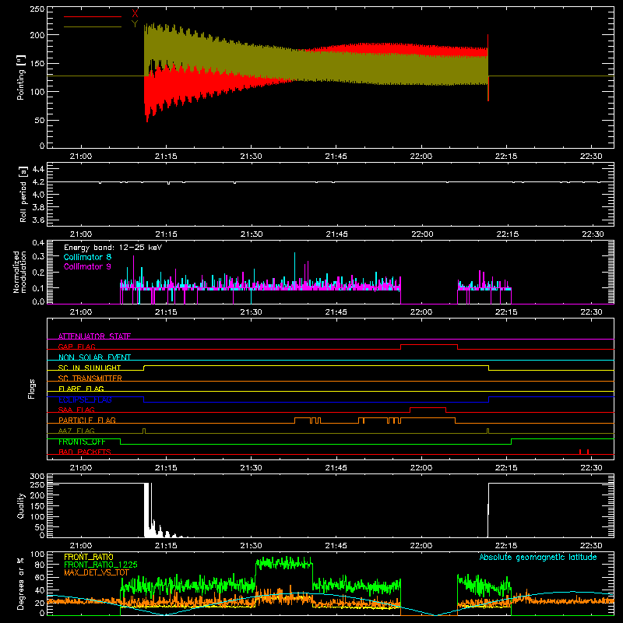This screenshot has width=623, height=623.
Task: Click '22:30' under the Pointing plot
Action: [591, 157]
